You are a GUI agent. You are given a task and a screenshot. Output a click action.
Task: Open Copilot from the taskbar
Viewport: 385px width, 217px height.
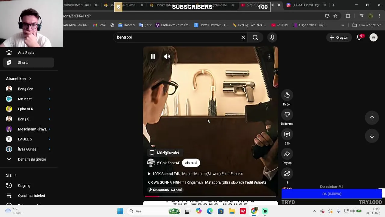199,211
